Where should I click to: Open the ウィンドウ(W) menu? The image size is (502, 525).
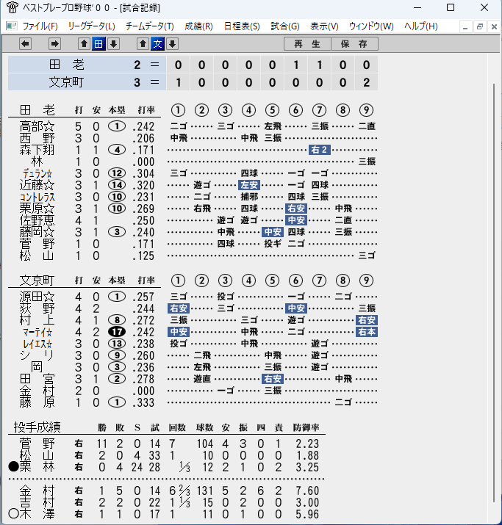tap(371, 26)
